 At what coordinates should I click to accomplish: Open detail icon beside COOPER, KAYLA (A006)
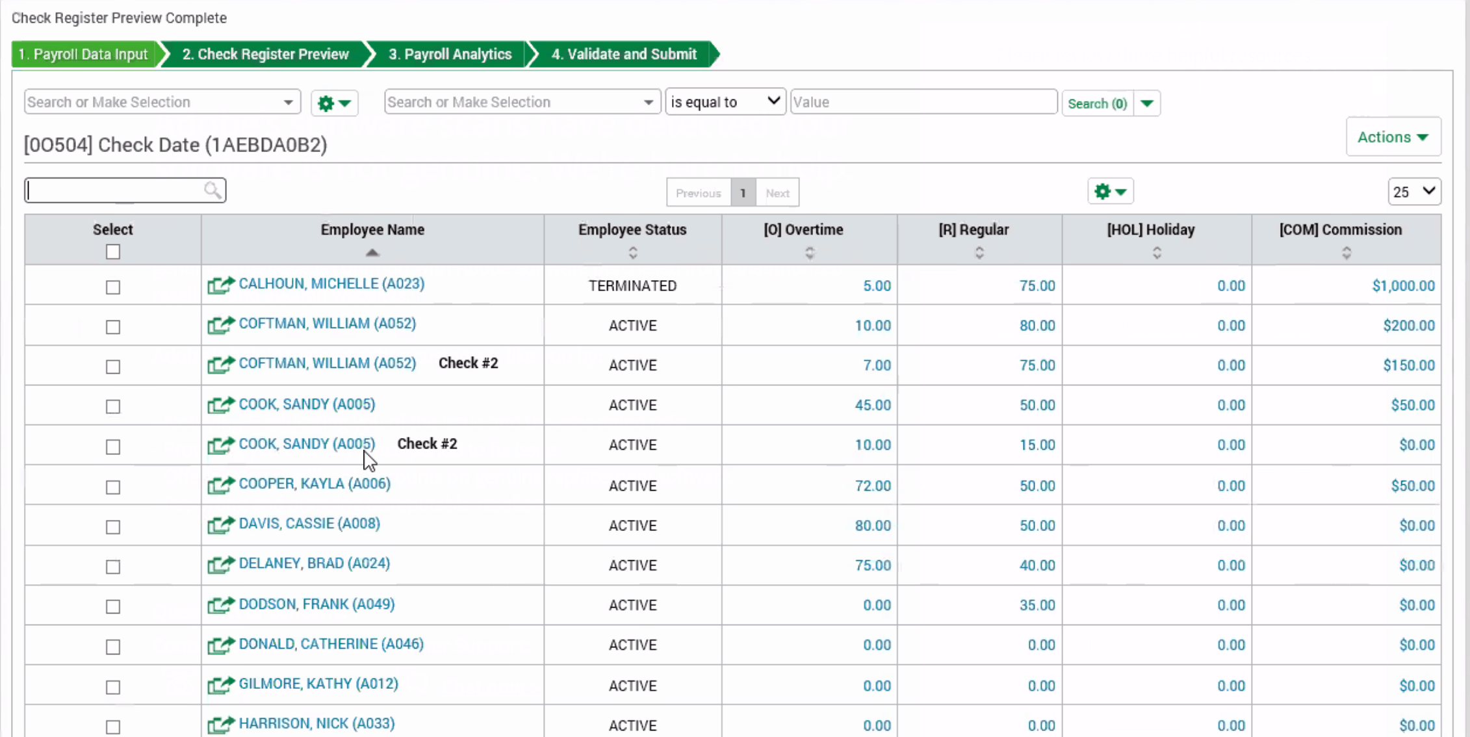(x=221, y=485)
